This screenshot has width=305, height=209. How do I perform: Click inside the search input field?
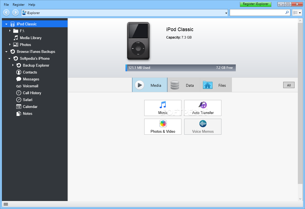257,13
